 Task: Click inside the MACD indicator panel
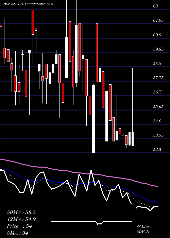coord(93,221)
